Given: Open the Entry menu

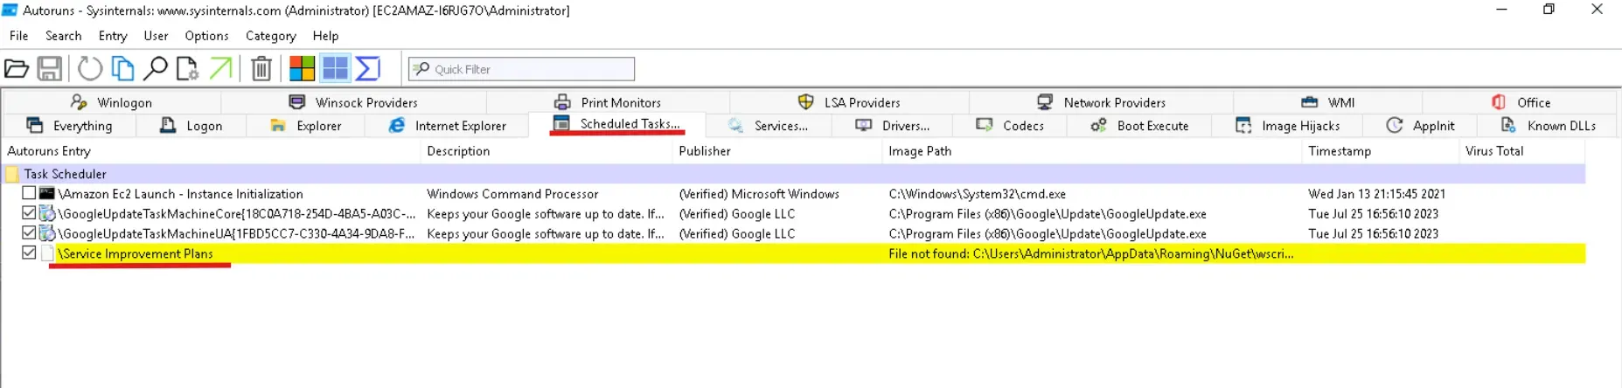Looking at the screenshot, I should click(113, 36).
